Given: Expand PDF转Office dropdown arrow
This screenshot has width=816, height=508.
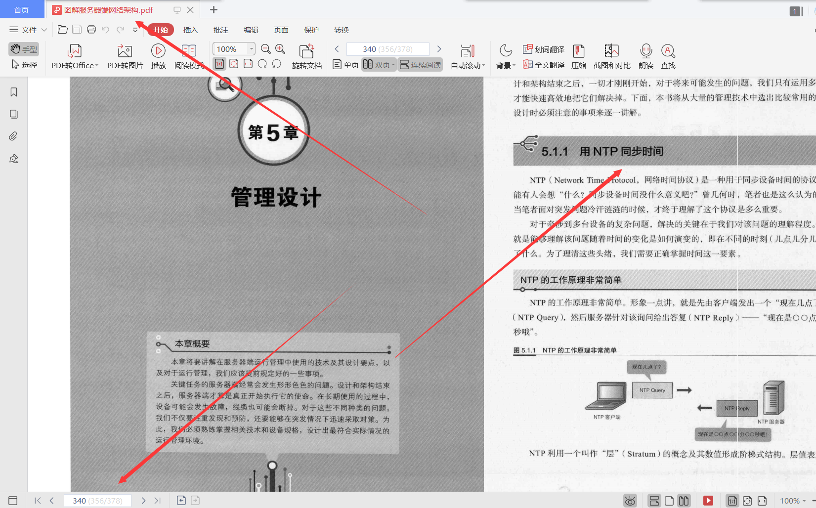Looking at the screenshot, I should click(x=97, y=65).
